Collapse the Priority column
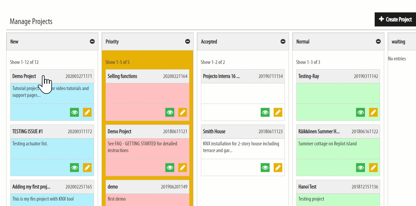The height and width of the screenshot is (206, 416). coord(188,41)
